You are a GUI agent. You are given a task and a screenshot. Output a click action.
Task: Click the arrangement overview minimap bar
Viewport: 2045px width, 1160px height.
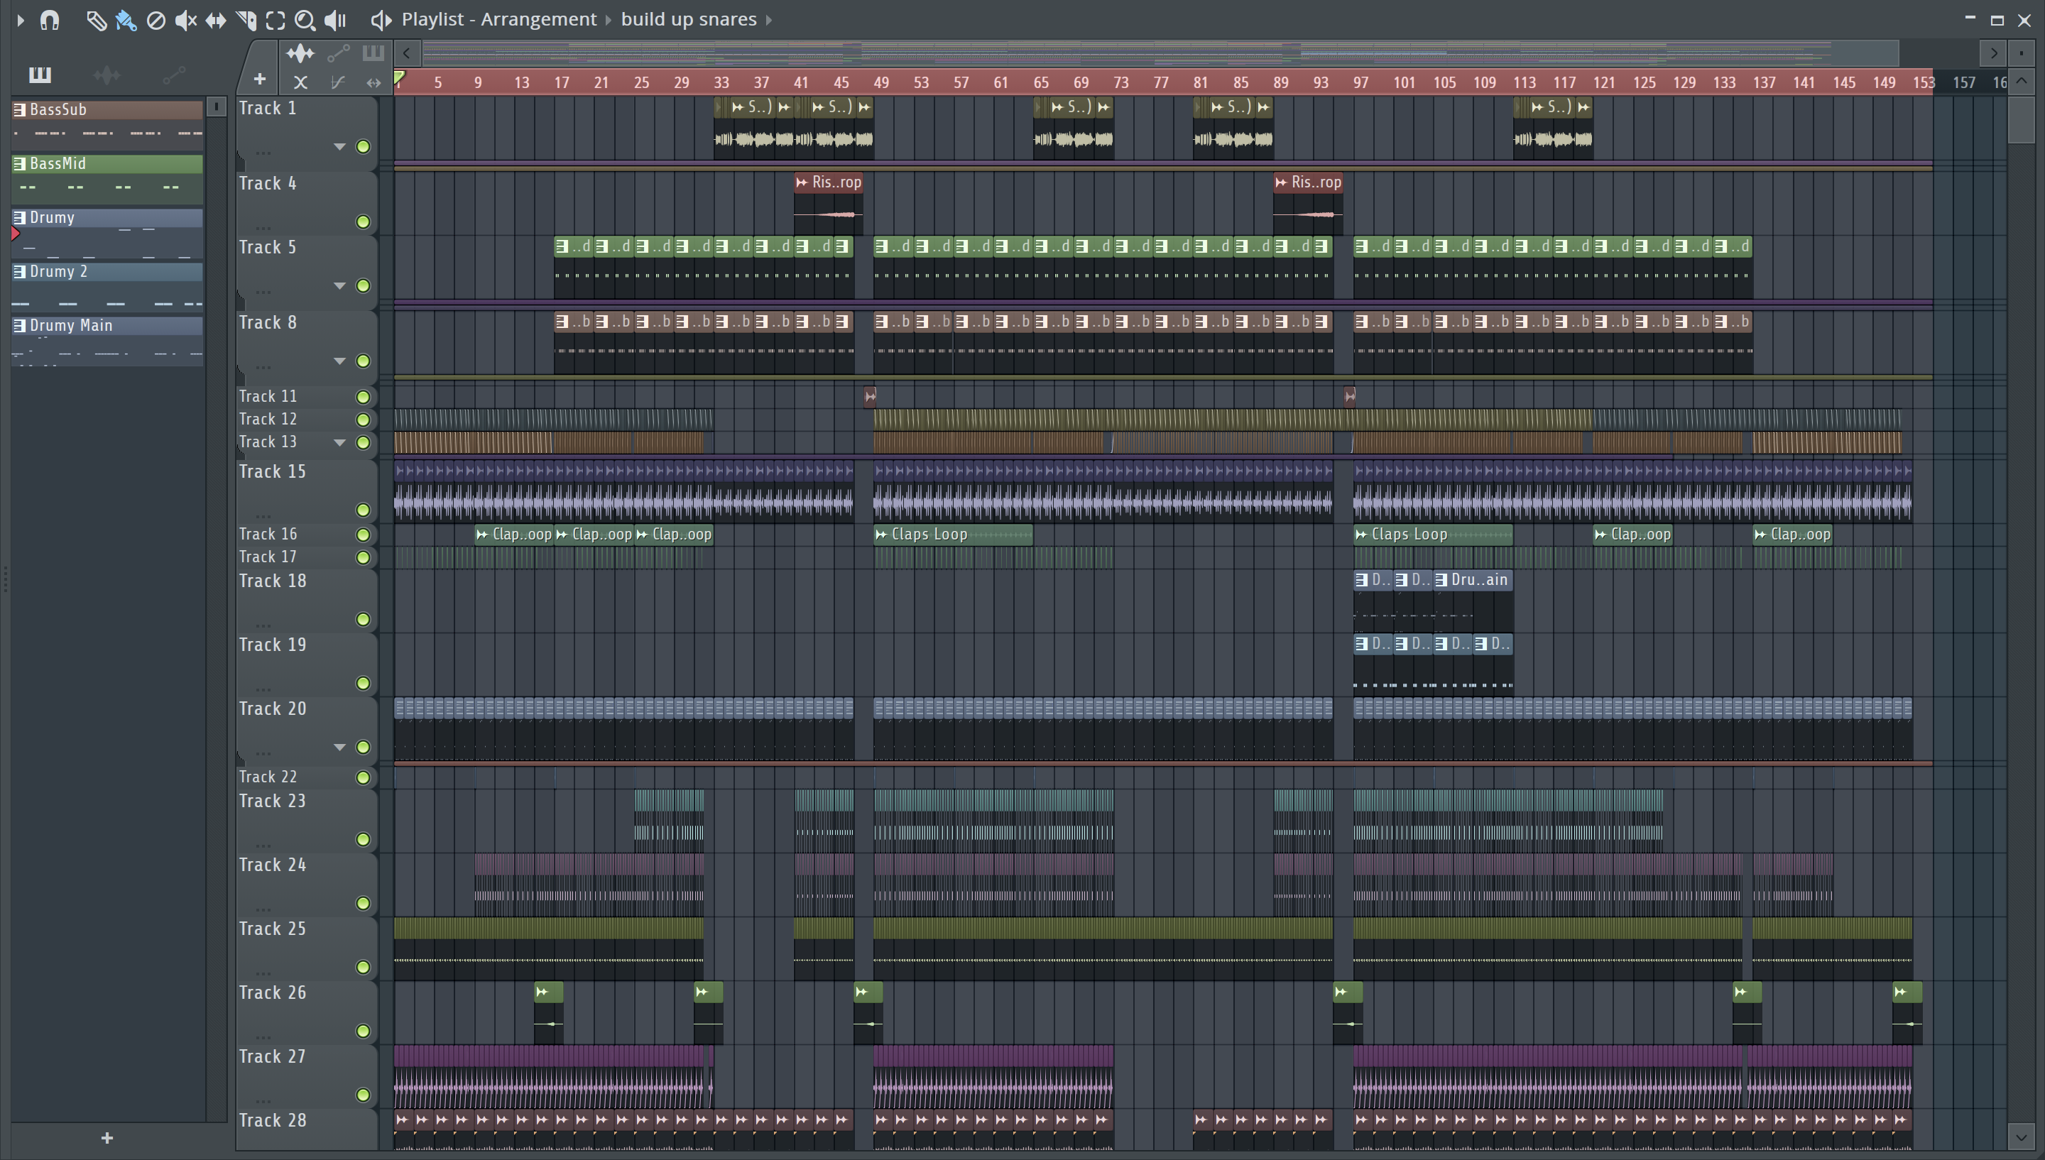(x=1160, y=53)
